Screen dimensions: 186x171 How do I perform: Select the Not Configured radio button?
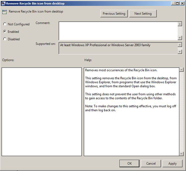(x=5, y=24)
